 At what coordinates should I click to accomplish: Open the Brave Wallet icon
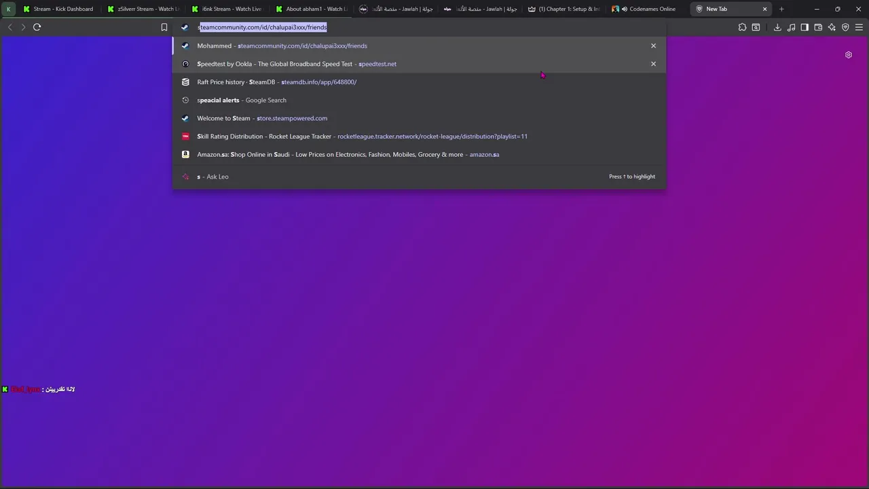point(818,27)
